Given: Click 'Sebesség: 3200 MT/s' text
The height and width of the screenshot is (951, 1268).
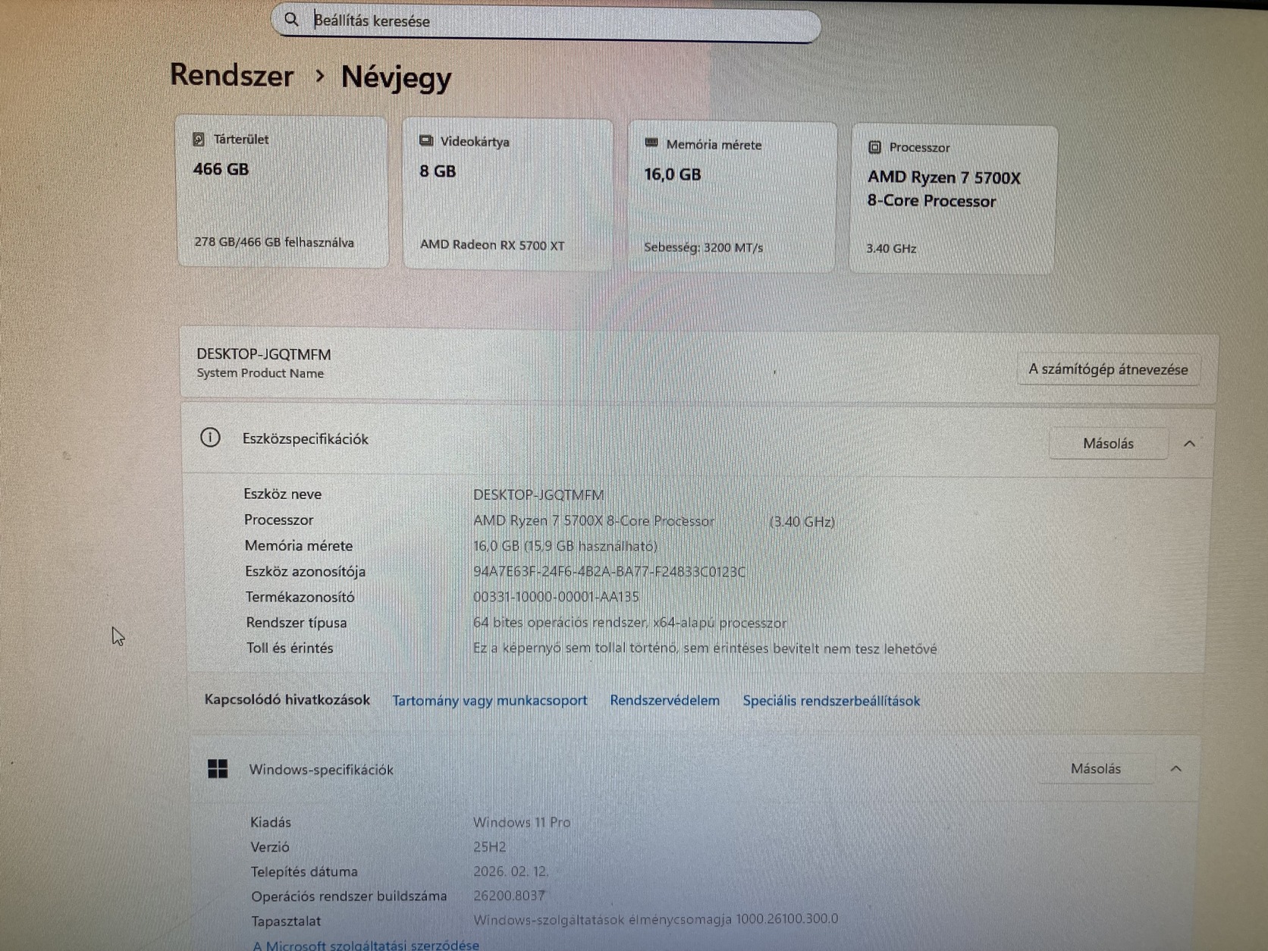Looking at the screenshot, I should pyautogui.click(x=703, y=247).
